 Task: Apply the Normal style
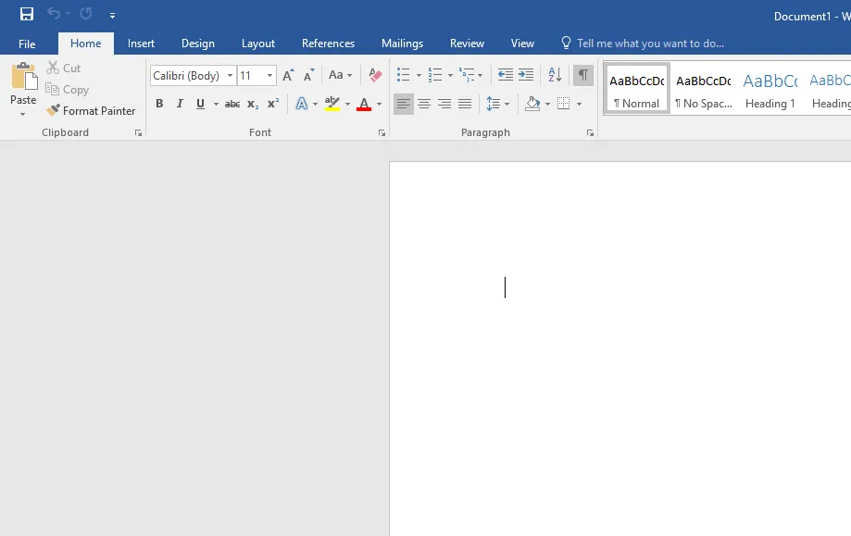coord(636,89)
